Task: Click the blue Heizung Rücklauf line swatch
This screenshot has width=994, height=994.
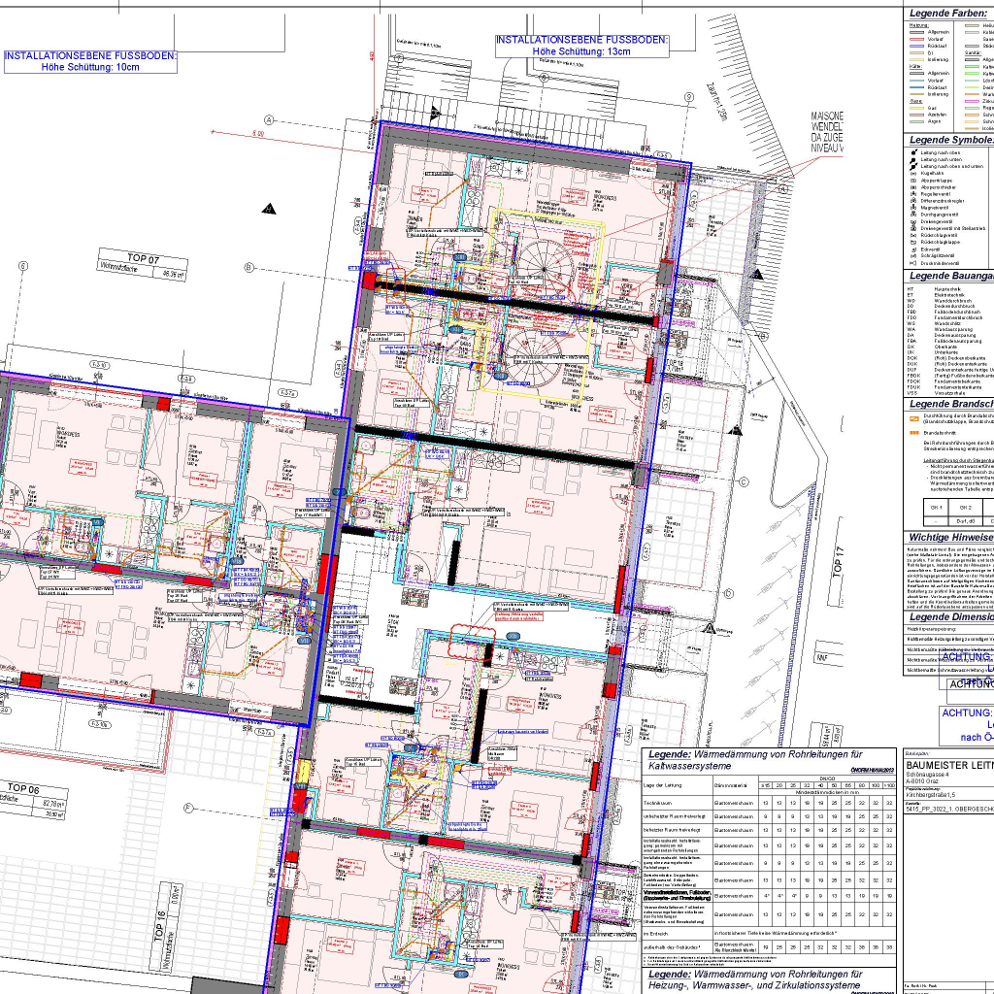Action: (915, 46)
